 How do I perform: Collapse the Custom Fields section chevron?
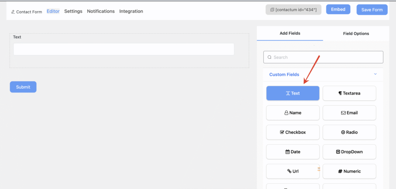pyautogui.click(x=375, y=74)
